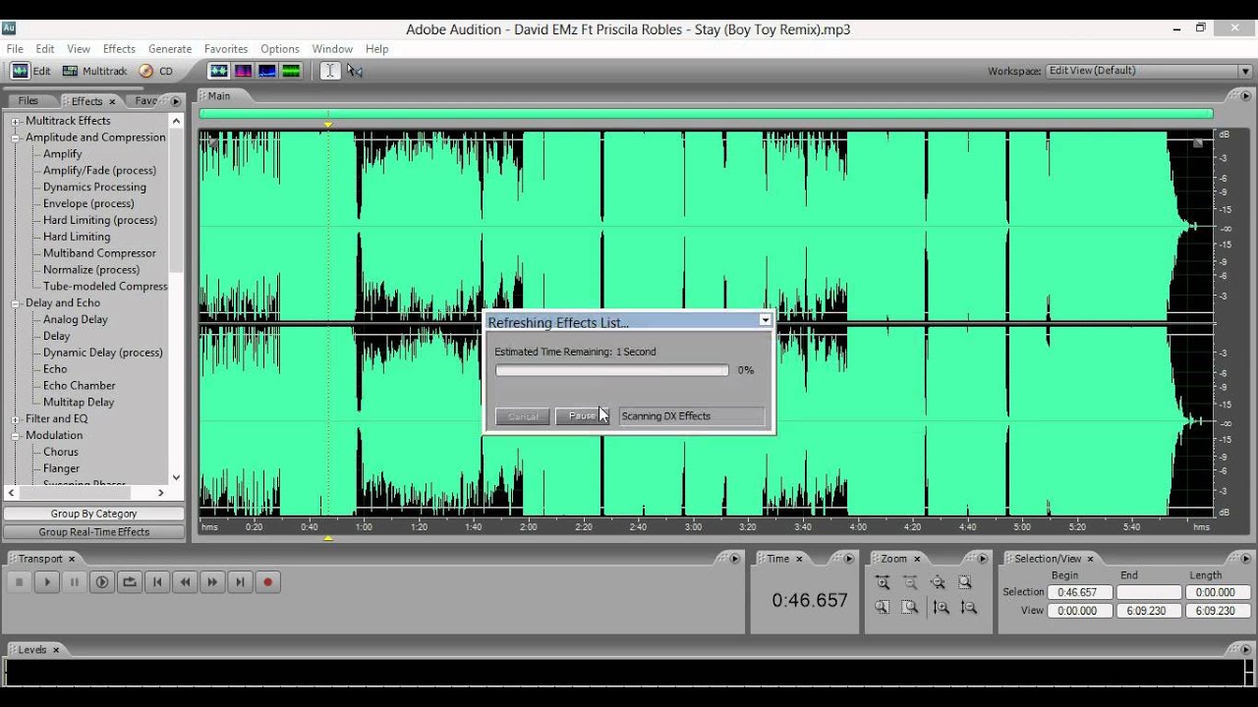1258x707 pixels.
Task: Click Zoom Out Full Both Axes icon
Action: point(938,582)
